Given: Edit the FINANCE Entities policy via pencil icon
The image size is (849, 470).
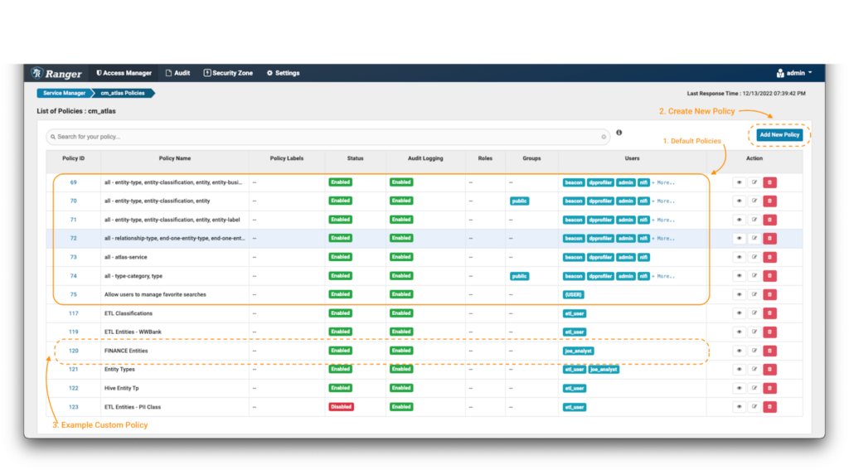Looking at the screenshot, I should (x=754, y=351).
